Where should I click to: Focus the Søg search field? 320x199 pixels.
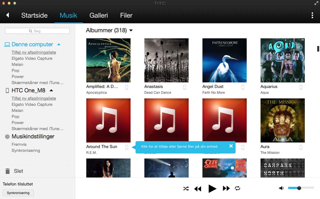tap(37, 31)
